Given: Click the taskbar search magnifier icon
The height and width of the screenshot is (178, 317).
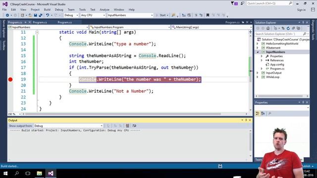Looking at the screenshot, I should [17, 174].
